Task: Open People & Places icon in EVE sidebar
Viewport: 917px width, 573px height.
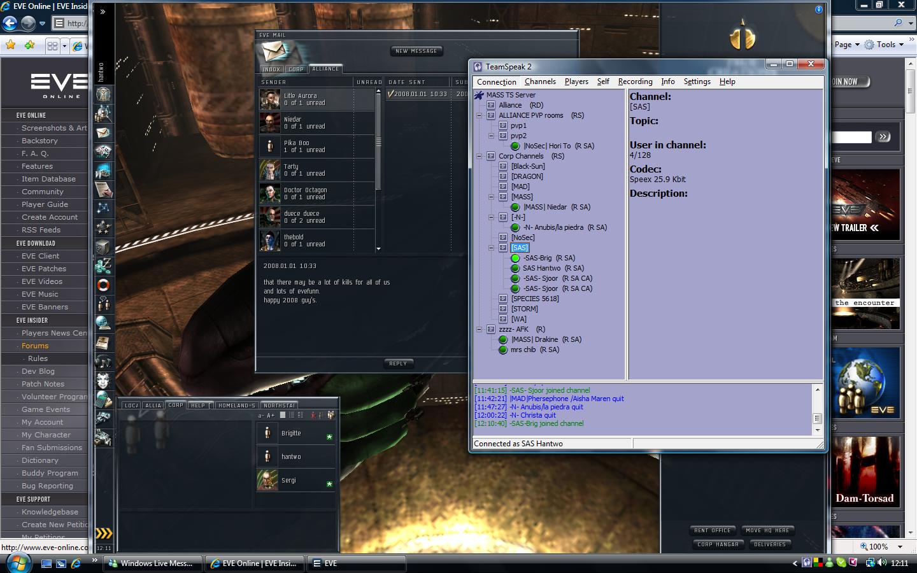Action: click(104, 113)
